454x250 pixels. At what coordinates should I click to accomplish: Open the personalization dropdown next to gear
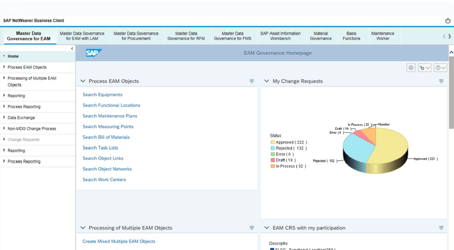click(425, 68)
